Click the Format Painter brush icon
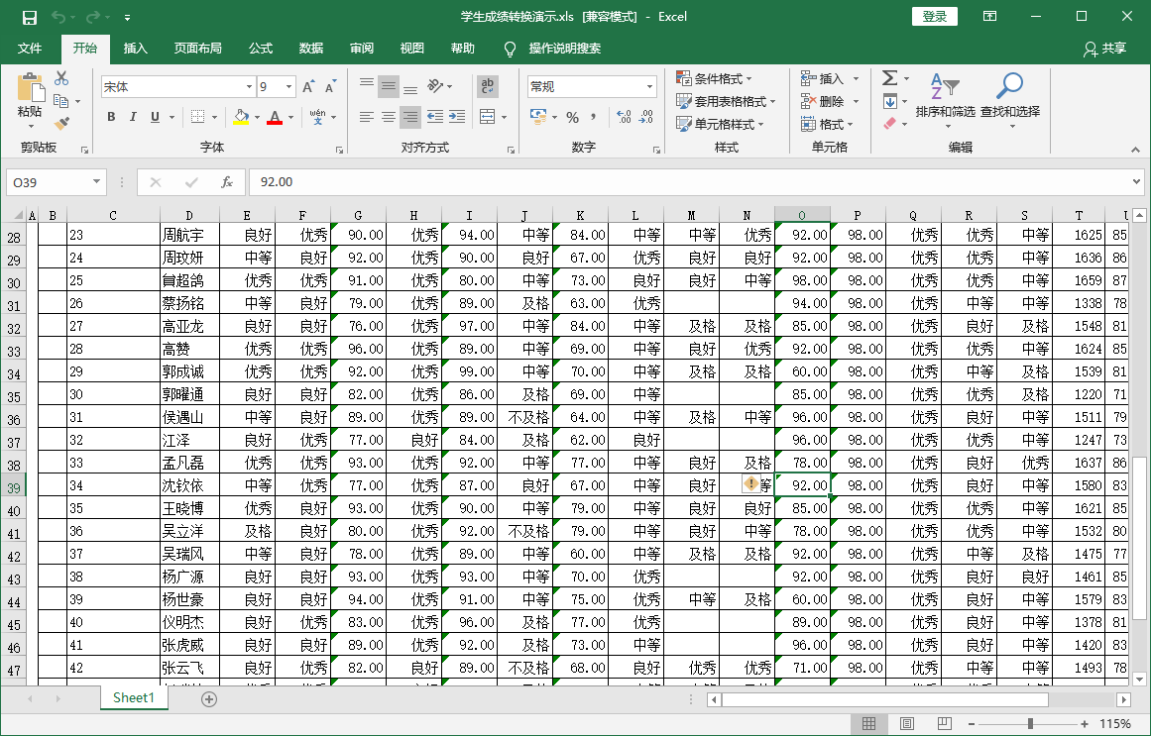1151x736 pixels. [x=62, y=123]
